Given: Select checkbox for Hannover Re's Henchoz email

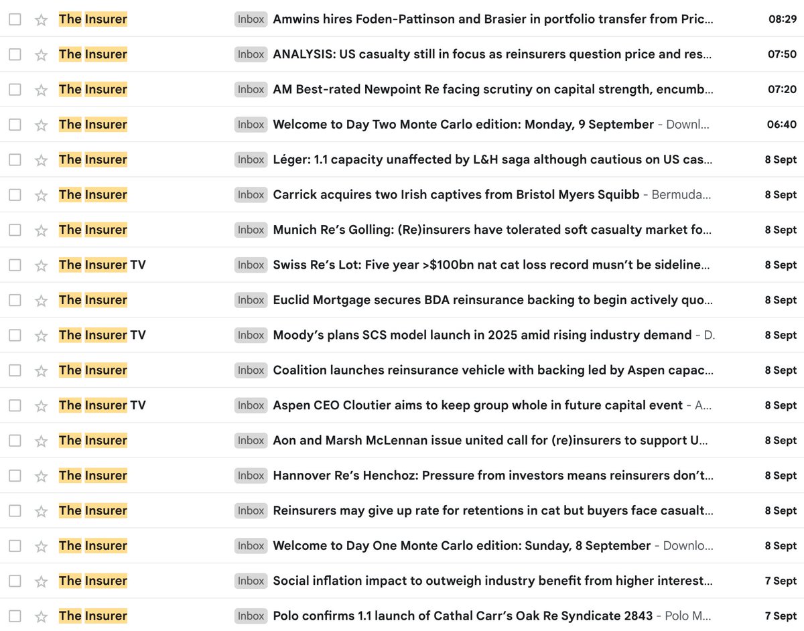Looking at the screenshot, I should (15, 476).
